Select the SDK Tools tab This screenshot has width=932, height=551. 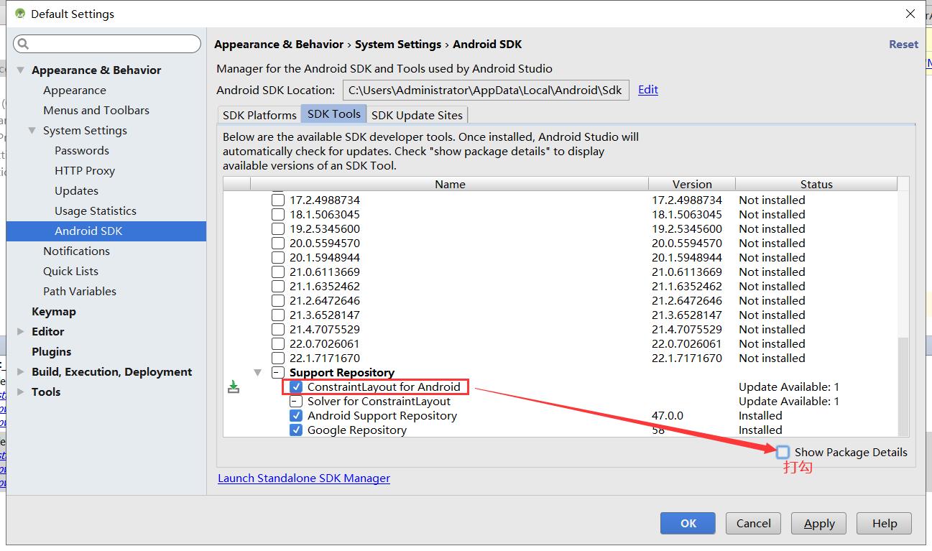coord(334,114)
